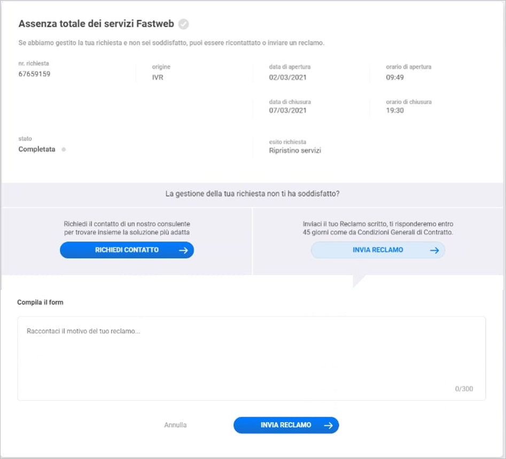Click the 0/300 character counter

(x=464, y=389)
